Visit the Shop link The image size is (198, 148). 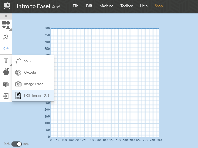[x=159, y=6]
